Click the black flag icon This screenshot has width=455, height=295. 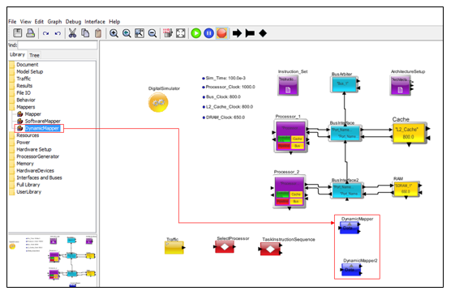click(x=250, y=33)
